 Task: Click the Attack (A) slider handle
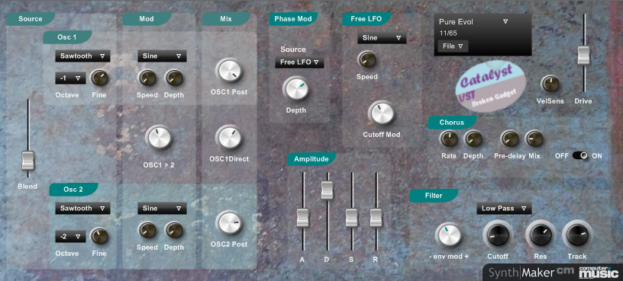[x=303, y=218]
